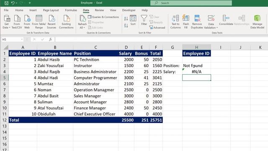Select column C header
The height and width of the screenshot is (151, 268).
[95, 47]
